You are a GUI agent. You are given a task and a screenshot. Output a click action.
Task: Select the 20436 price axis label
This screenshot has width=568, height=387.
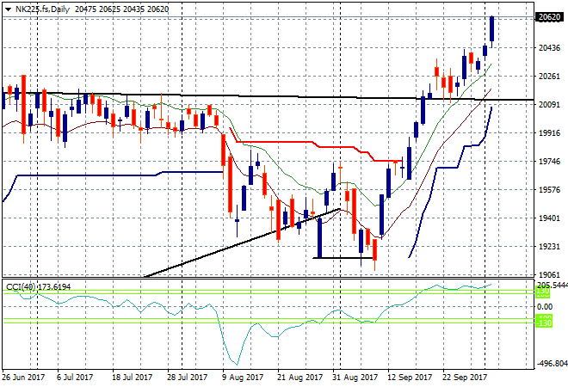click(x=550, y=48)
